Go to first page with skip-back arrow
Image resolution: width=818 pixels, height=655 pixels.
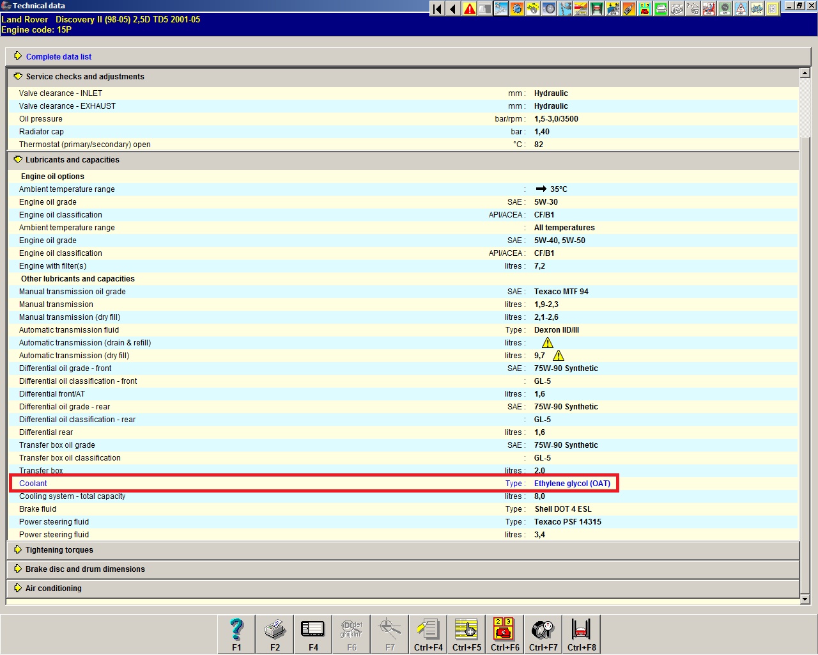click(437, 9)
